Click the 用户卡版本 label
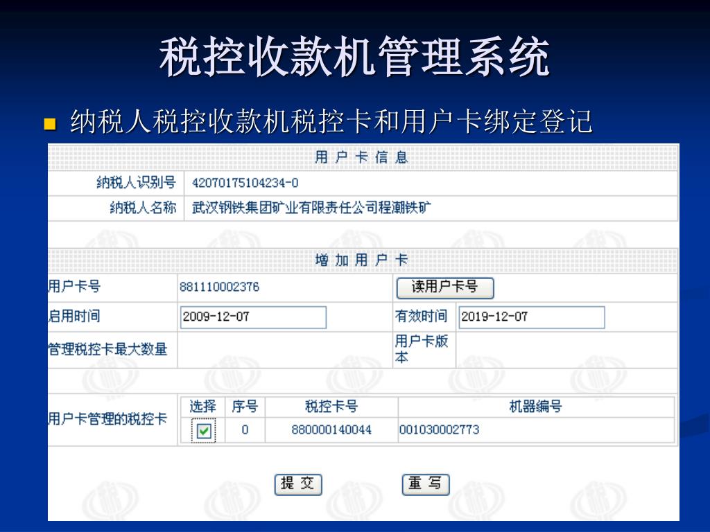710x532 pixels. tap(422, 349)
